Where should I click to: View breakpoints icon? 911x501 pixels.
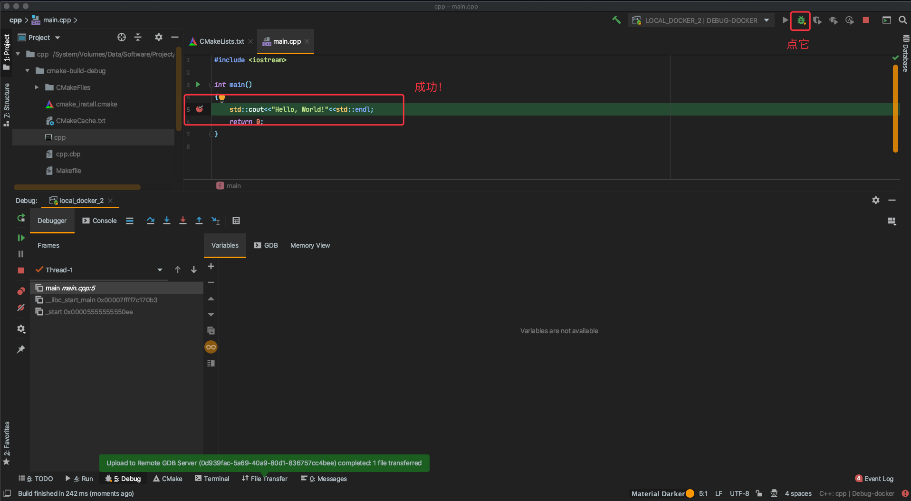(x=21, y=291)
